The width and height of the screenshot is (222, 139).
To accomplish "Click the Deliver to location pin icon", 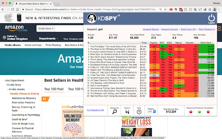I will 5,38.
